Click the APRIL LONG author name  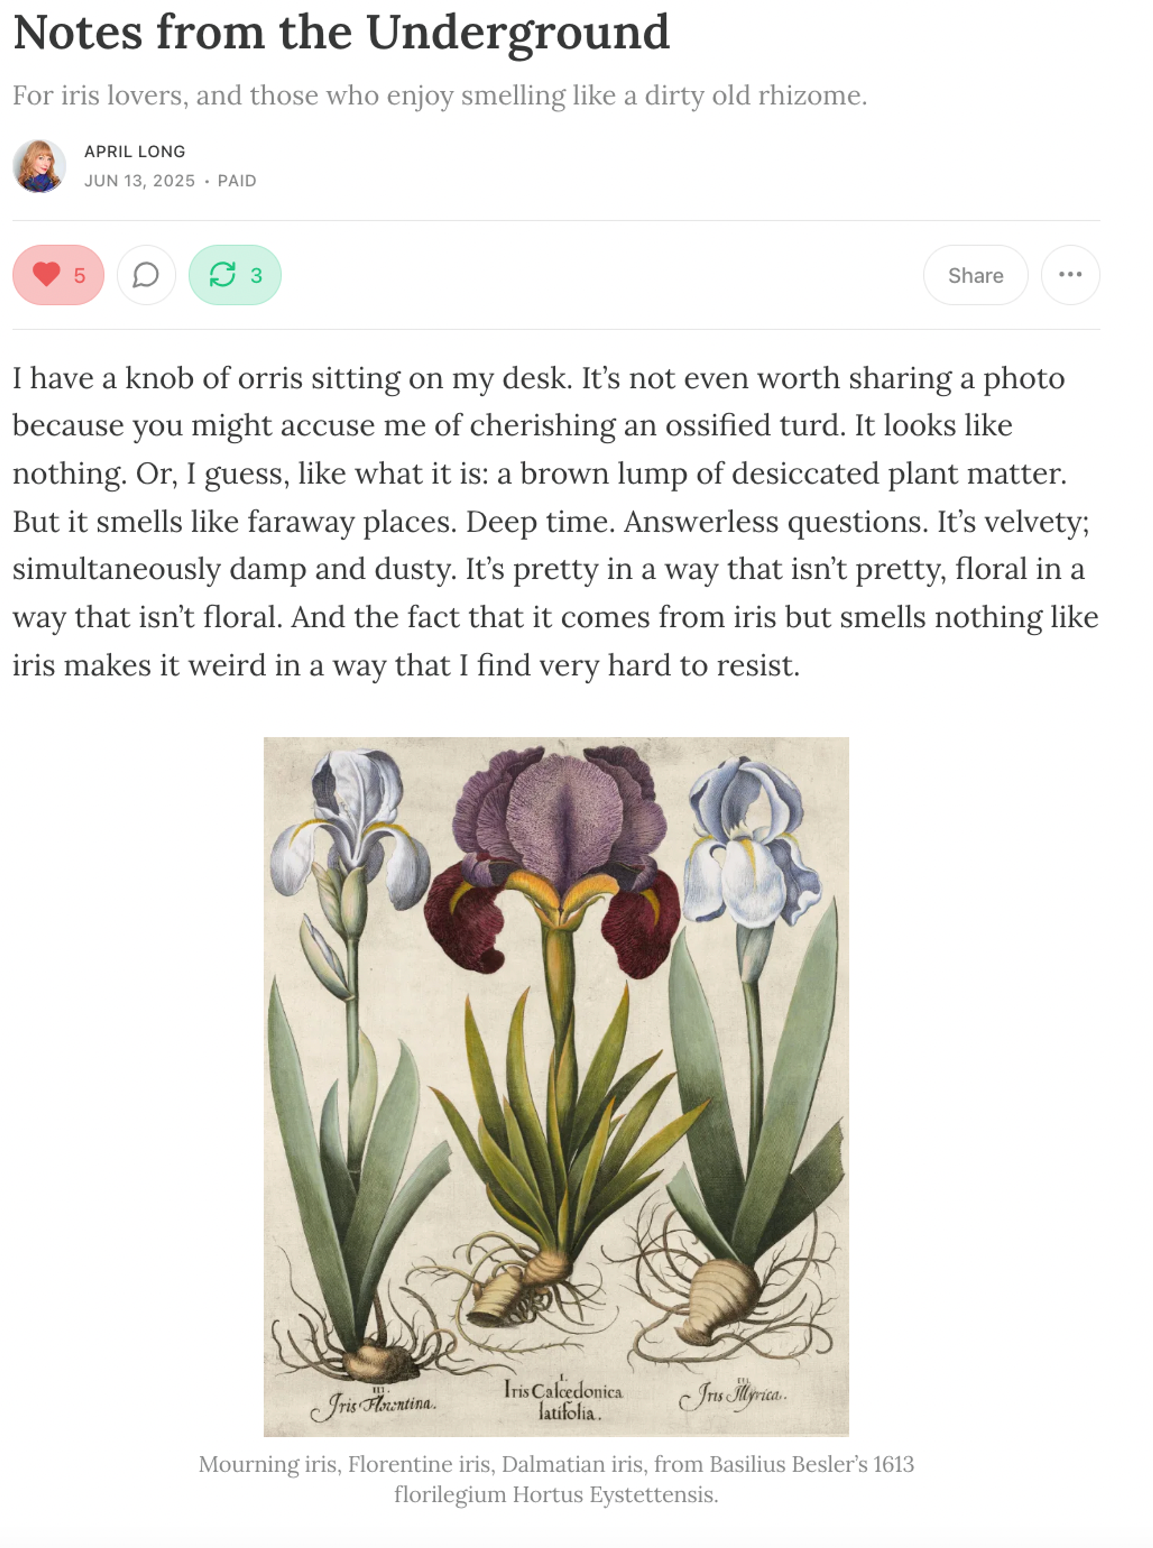[135, 151]
